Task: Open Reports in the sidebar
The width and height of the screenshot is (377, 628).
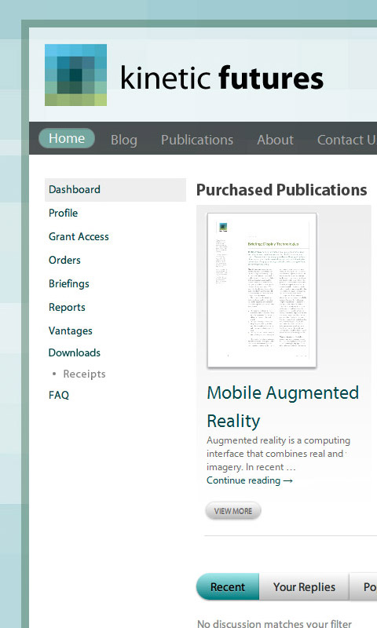Action: [x=67, y=308]
